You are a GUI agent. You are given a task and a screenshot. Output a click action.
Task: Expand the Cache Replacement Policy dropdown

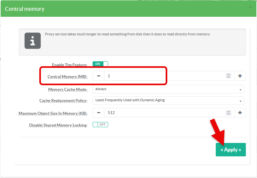pyautogui.click(x=168, y=100)
